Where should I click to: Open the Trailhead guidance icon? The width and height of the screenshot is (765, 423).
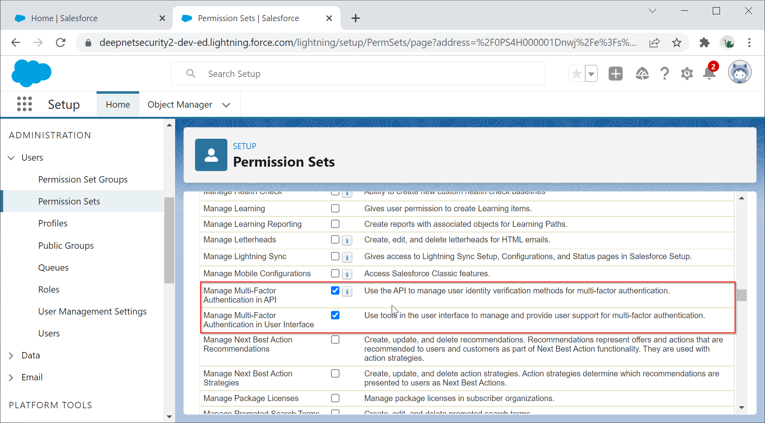click(642, 74)
